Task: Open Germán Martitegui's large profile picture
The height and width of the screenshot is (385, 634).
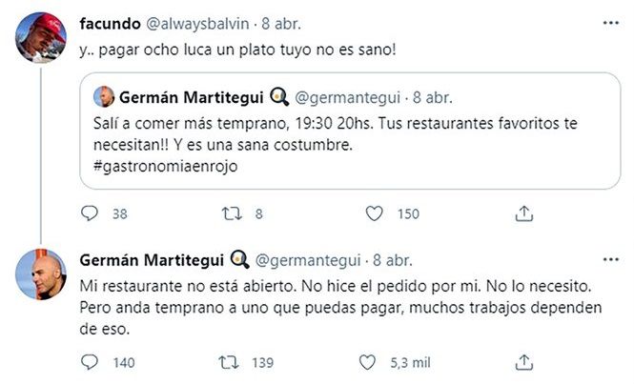Action: tap(41, 275)
